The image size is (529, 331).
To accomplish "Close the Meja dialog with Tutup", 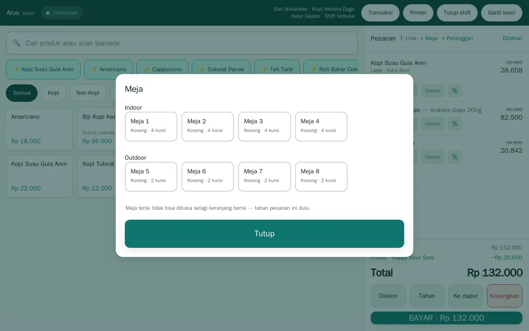I will tap(264, 234).
